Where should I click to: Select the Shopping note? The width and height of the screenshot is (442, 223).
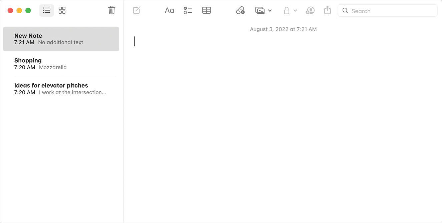61,64
